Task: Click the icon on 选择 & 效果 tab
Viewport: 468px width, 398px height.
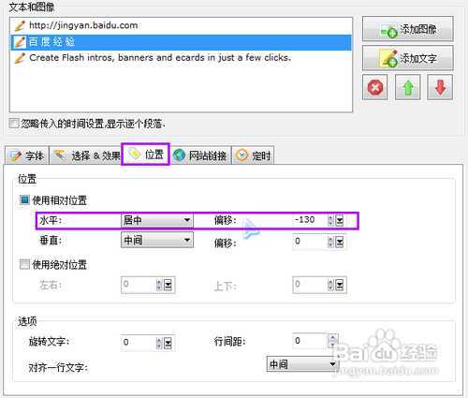Action: [61, 155]
